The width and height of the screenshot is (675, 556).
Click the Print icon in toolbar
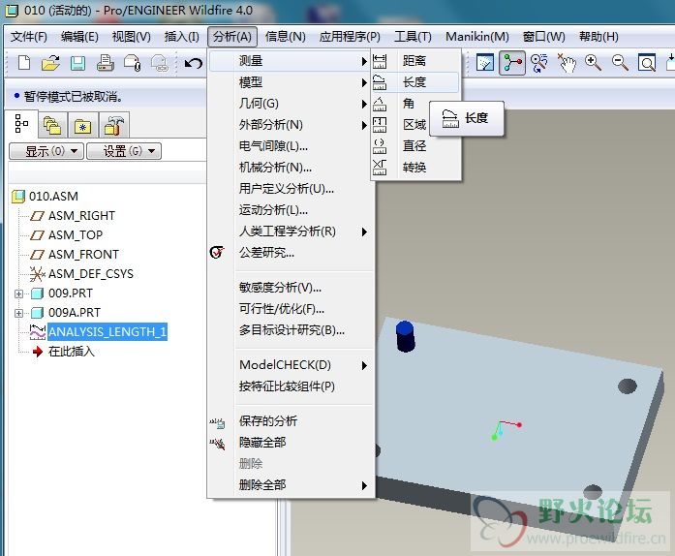(x=105, y=63)
